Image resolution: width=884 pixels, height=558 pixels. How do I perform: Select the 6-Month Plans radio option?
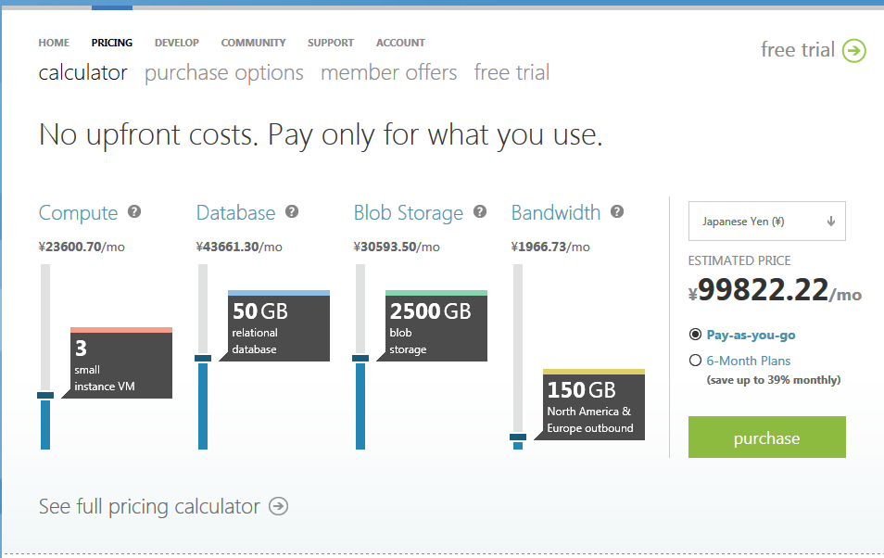point(696,361)
